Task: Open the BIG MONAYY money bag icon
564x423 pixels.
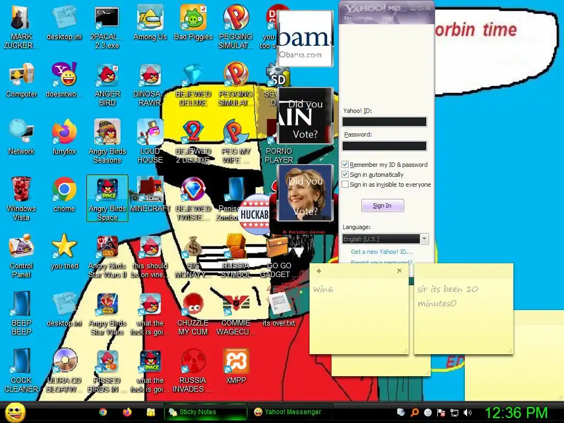Action: 193,256
